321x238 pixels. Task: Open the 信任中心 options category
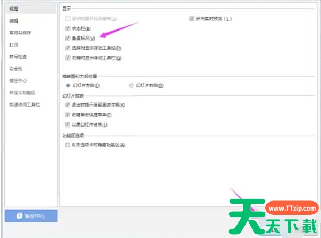(18, 80)
